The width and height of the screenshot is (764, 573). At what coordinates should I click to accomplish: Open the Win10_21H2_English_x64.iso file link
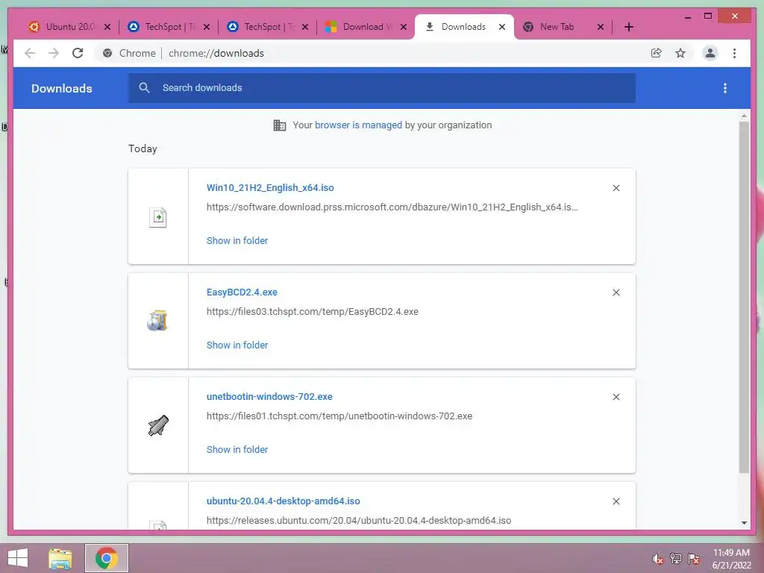[270, 187]
